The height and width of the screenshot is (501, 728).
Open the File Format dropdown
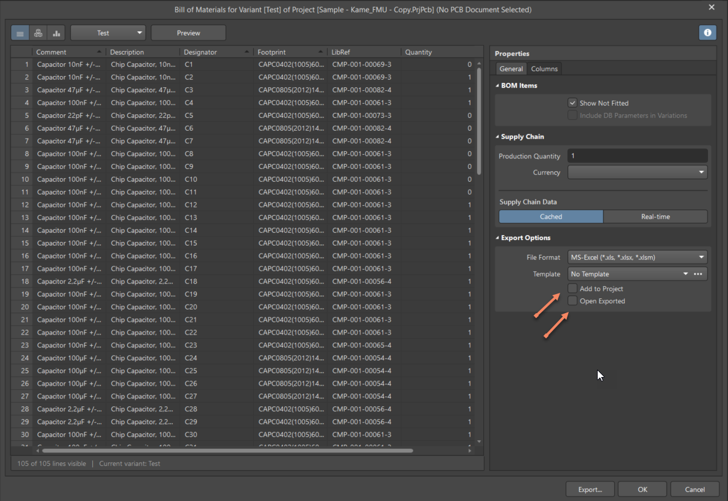click(x=637, y=257)
